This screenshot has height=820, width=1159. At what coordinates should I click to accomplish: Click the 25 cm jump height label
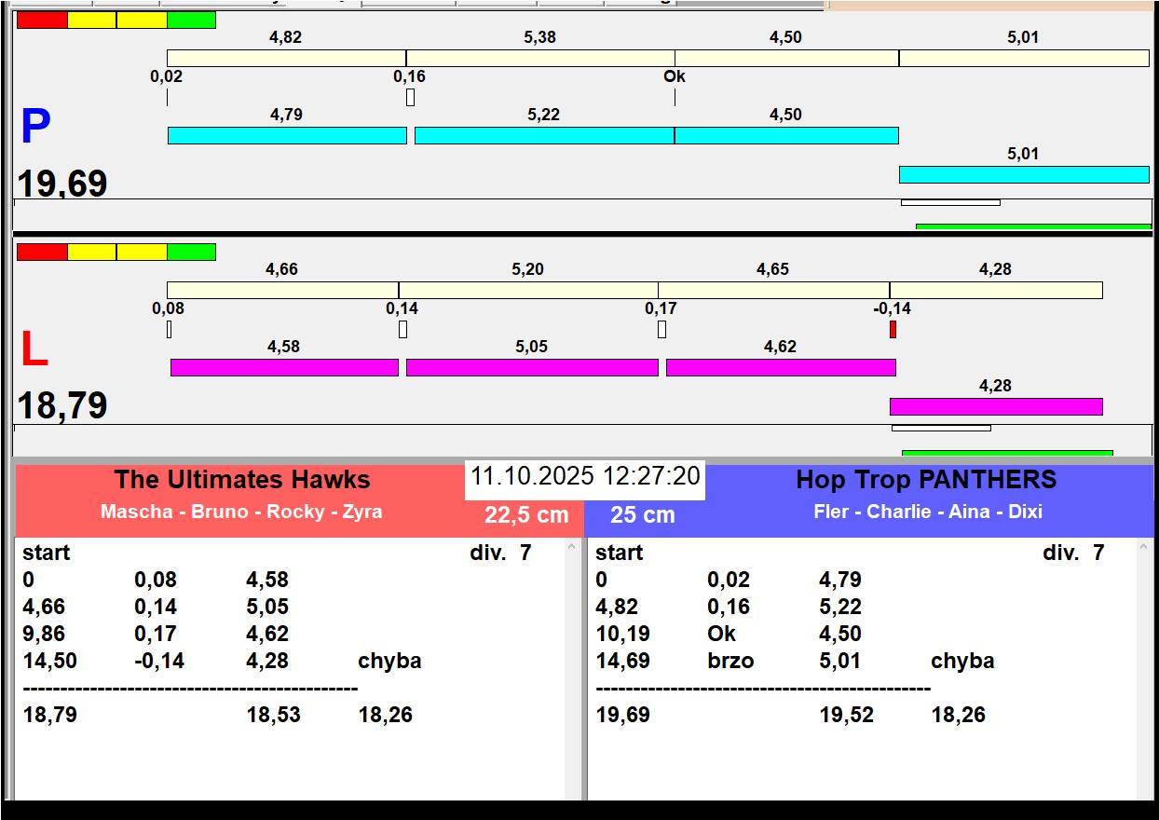643,515
